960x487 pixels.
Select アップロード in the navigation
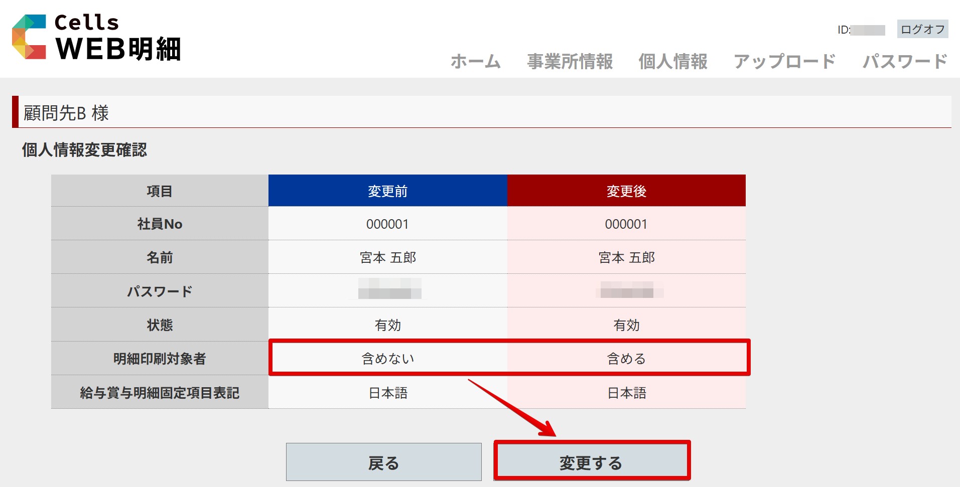[784, 62]
